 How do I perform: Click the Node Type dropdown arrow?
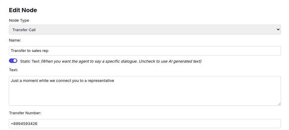pos(278,30)
